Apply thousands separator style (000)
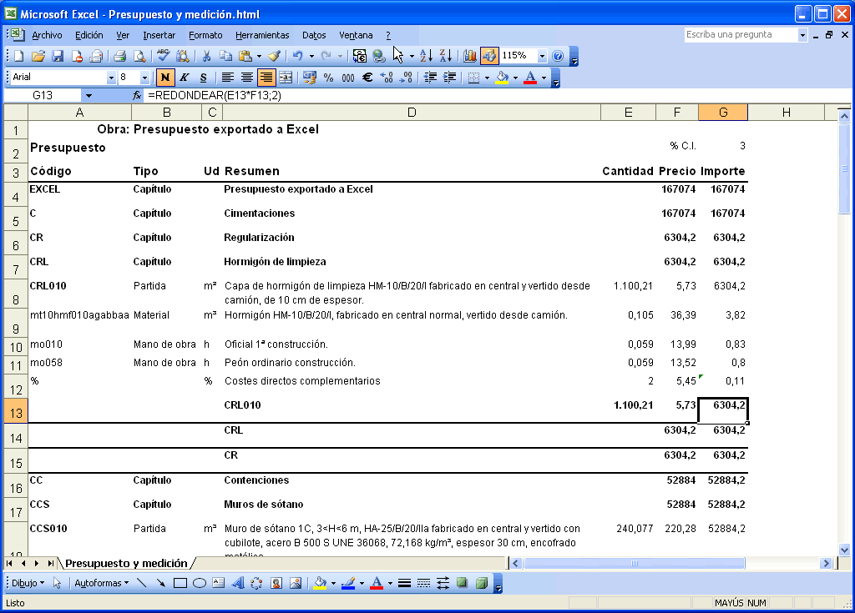Viewport: 855px width, 613px height. 348,78
